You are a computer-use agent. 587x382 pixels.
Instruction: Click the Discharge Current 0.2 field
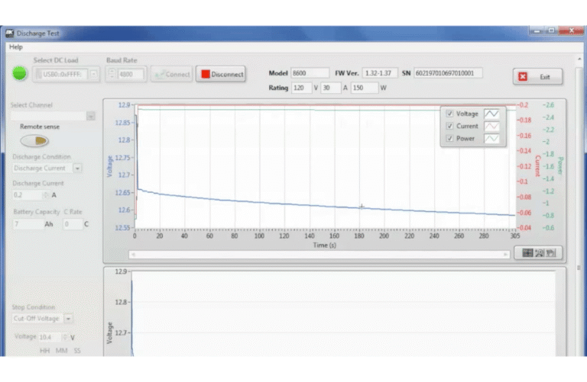[x=27, y=195]
